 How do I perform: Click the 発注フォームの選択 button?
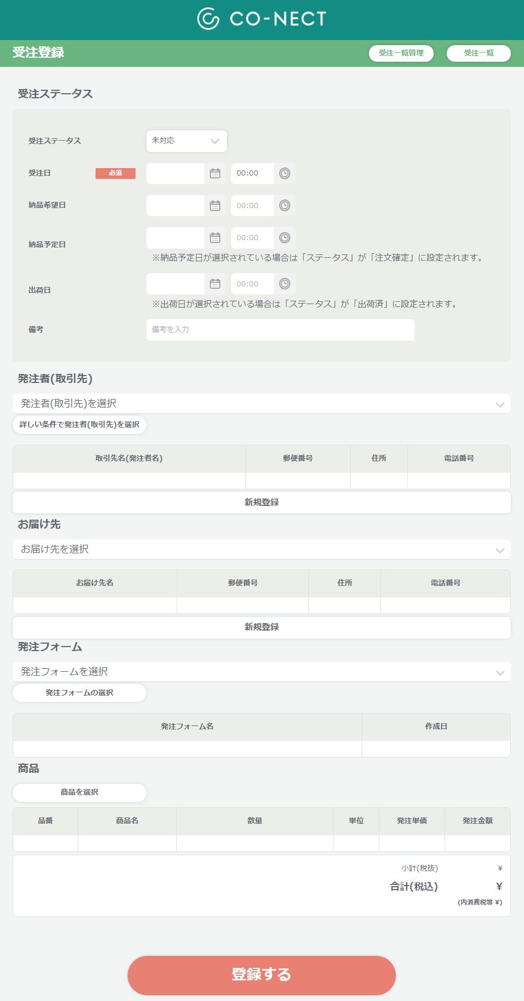[80, 693]
